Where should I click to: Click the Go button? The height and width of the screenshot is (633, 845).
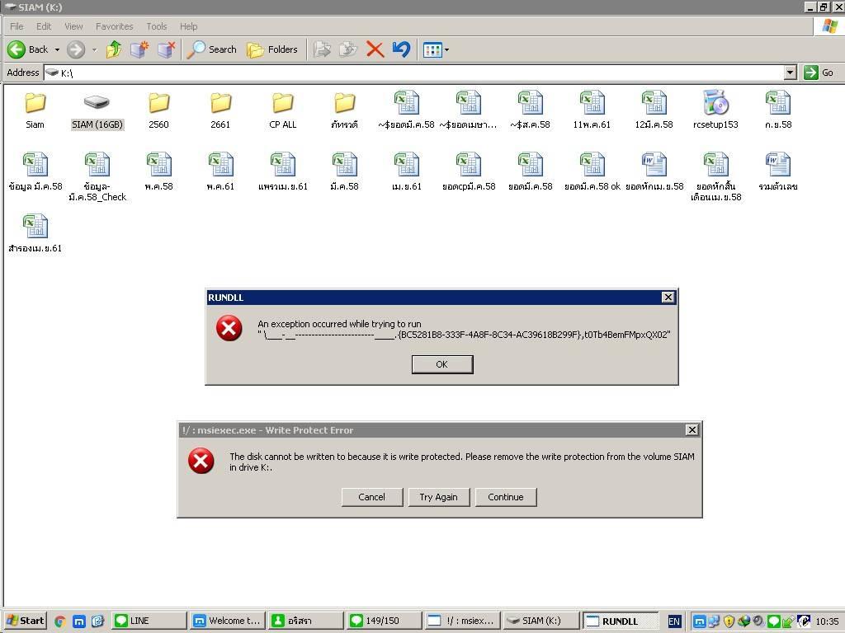click(819, 73)
